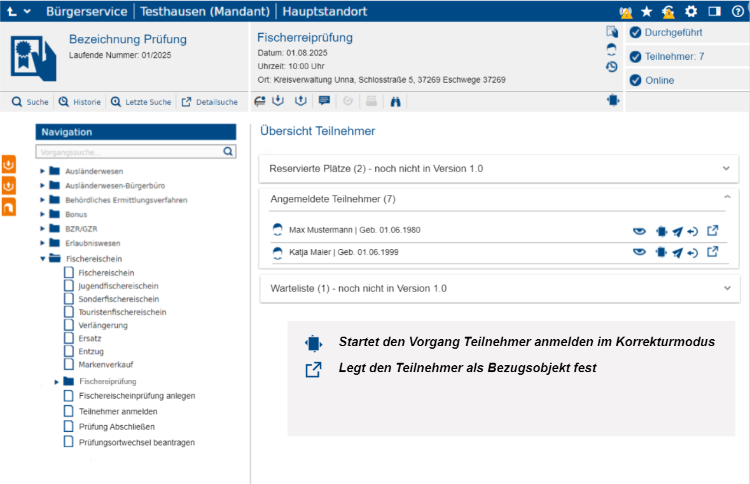Image resolution: width=750 pixels, height=484 pixels.
Task: Click the clock history icon beside Fischereiprüfung
Action: pos(612,66)
